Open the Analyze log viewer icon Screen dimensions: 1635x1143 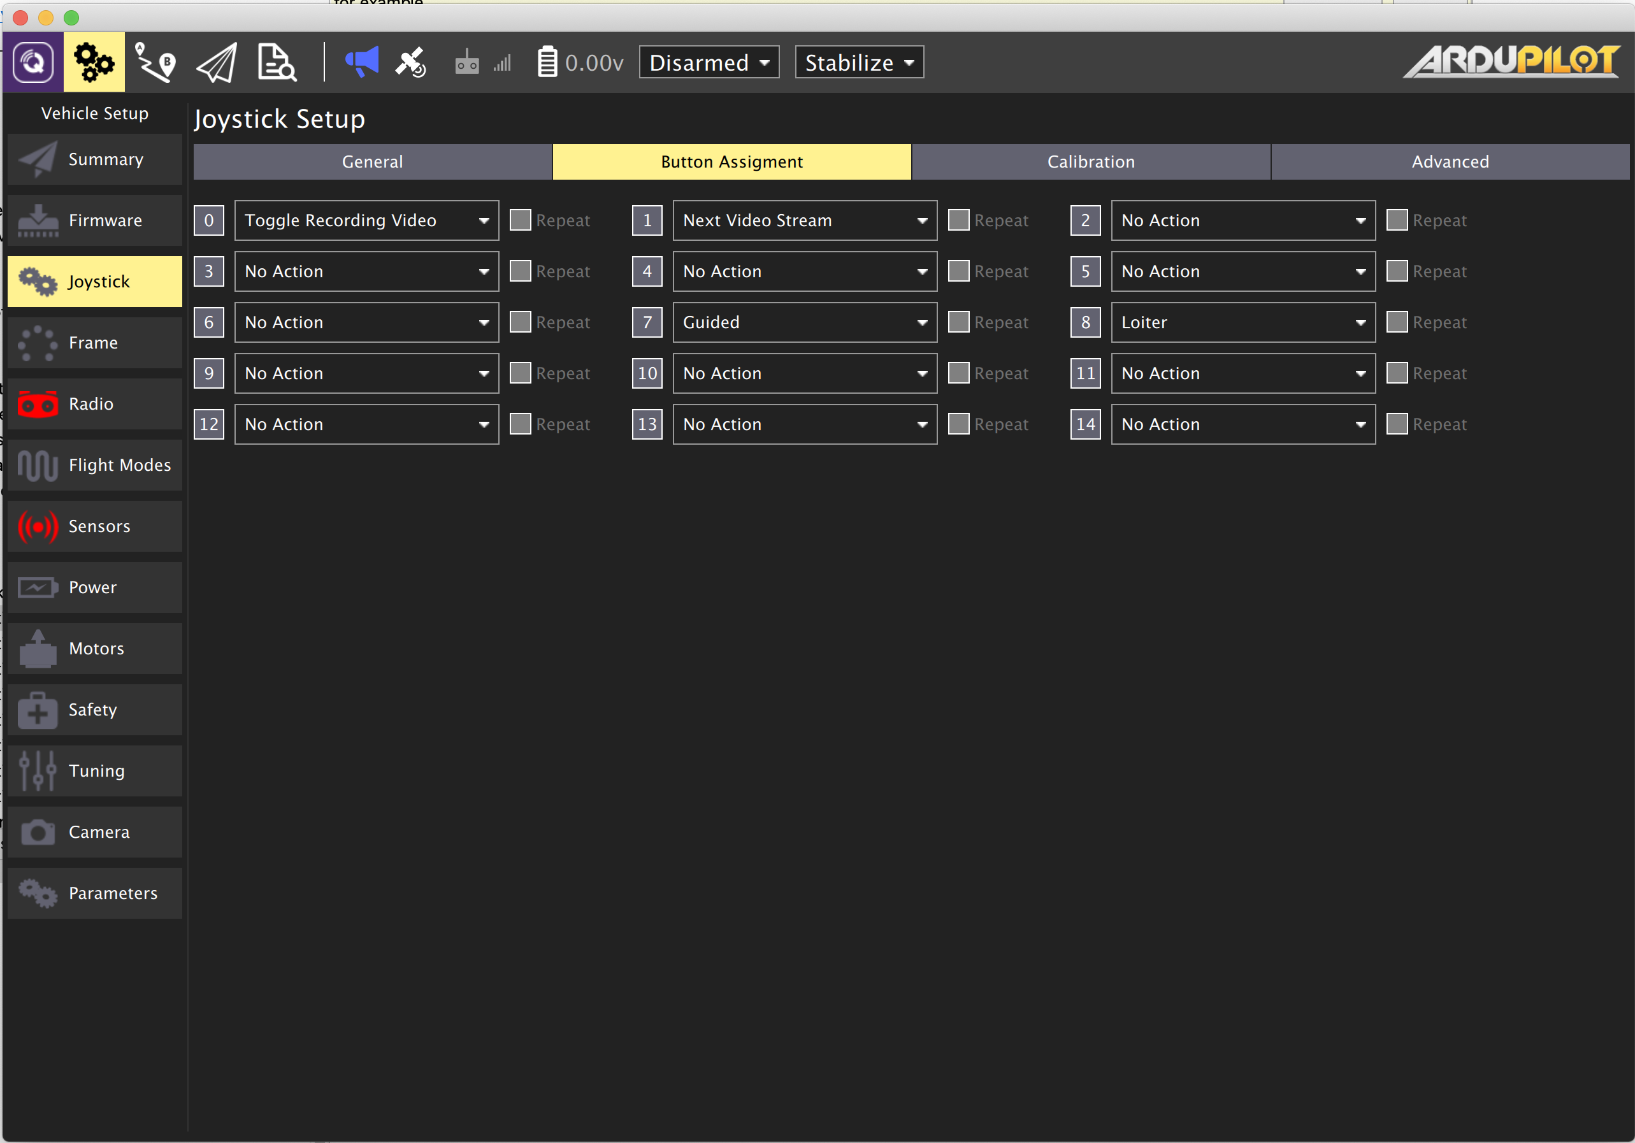click(277, 62)
